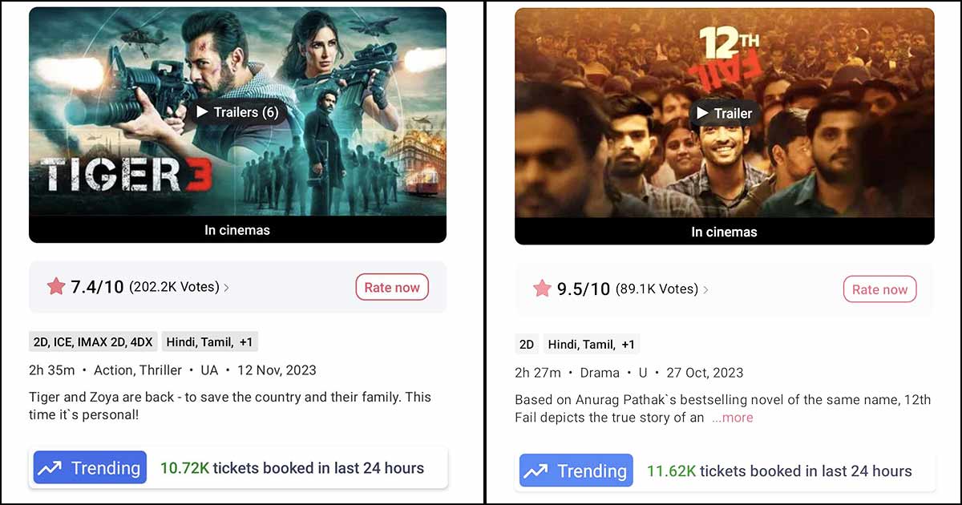Select the 2D format tag for 12th Fail
962x505 pixels.
(x=527, y=345)
